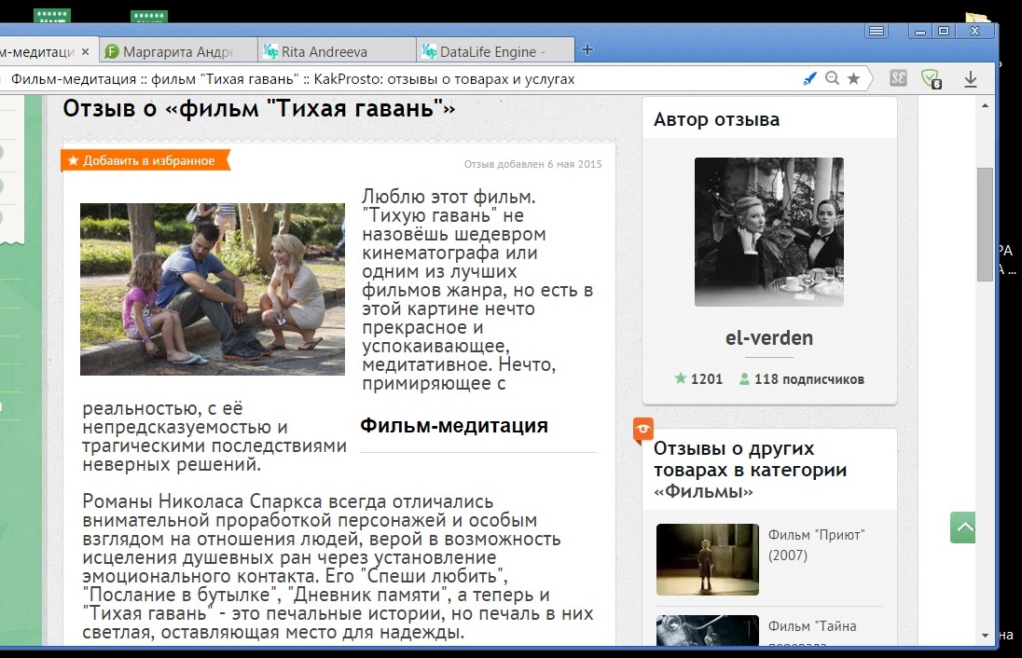Bookmark page with the star icon
The width and height of the screenshot is (1022, 658).
point(853,79)
